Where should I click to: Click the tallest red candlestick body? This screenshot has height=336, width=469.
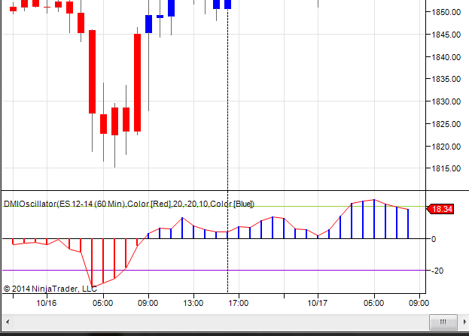point(137,83)
